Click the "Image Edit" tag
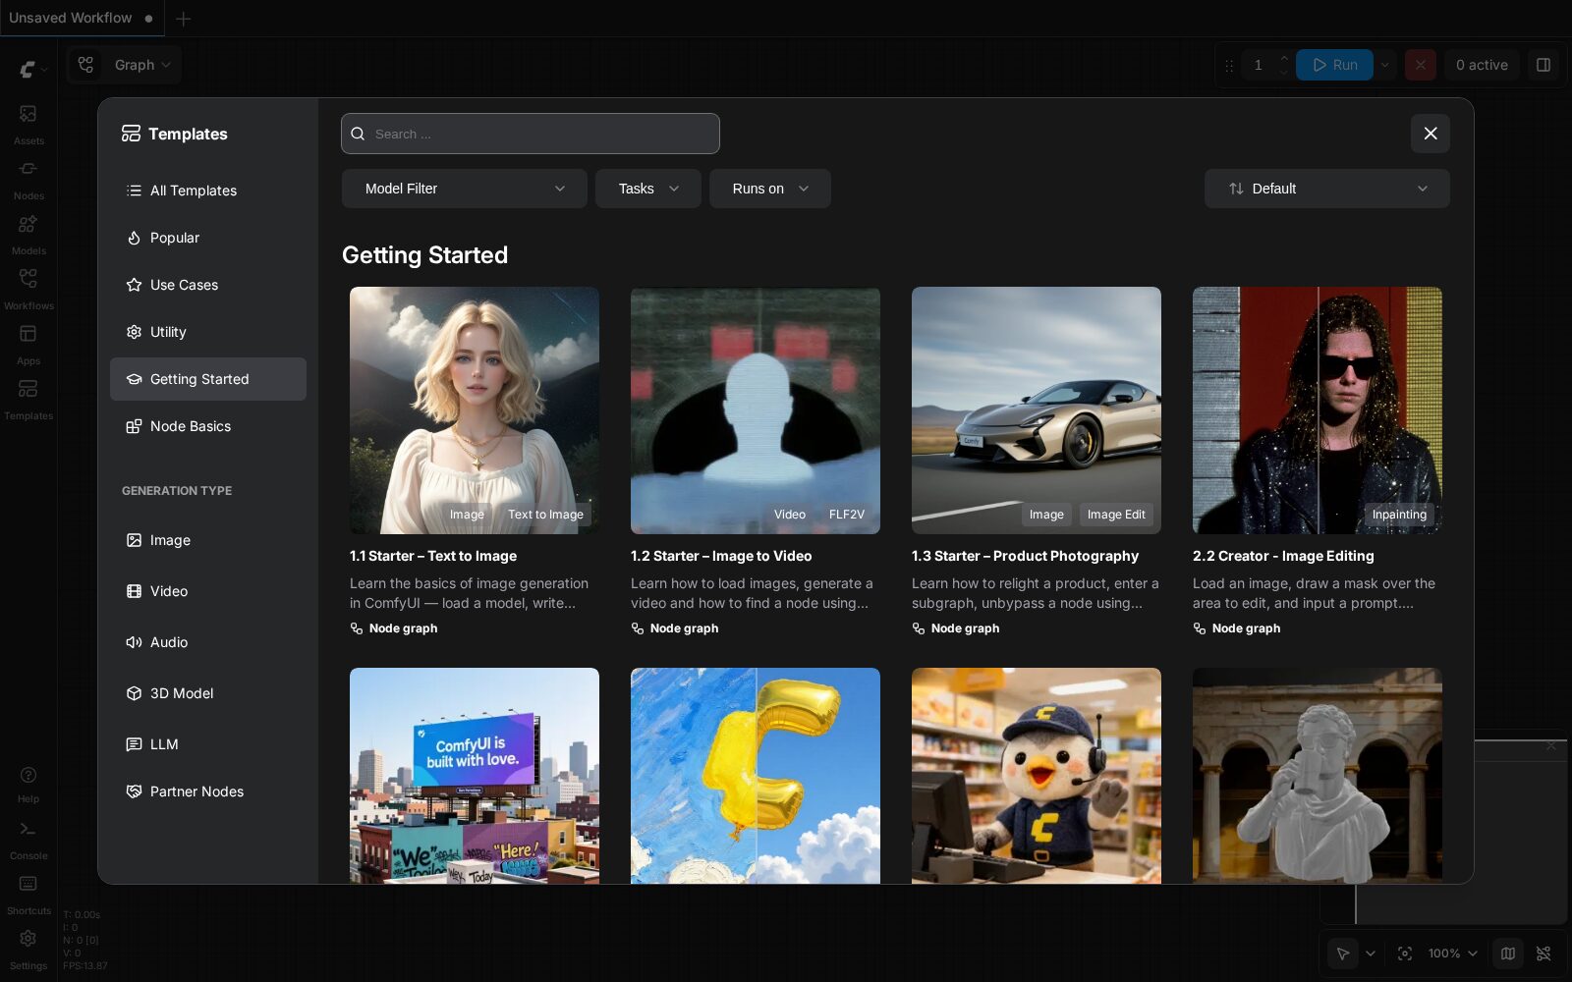Viewport: 1572px width, 982px height. point(1116,515)
